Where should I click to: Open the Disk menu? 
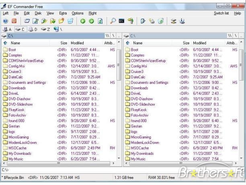coord(38,13)
